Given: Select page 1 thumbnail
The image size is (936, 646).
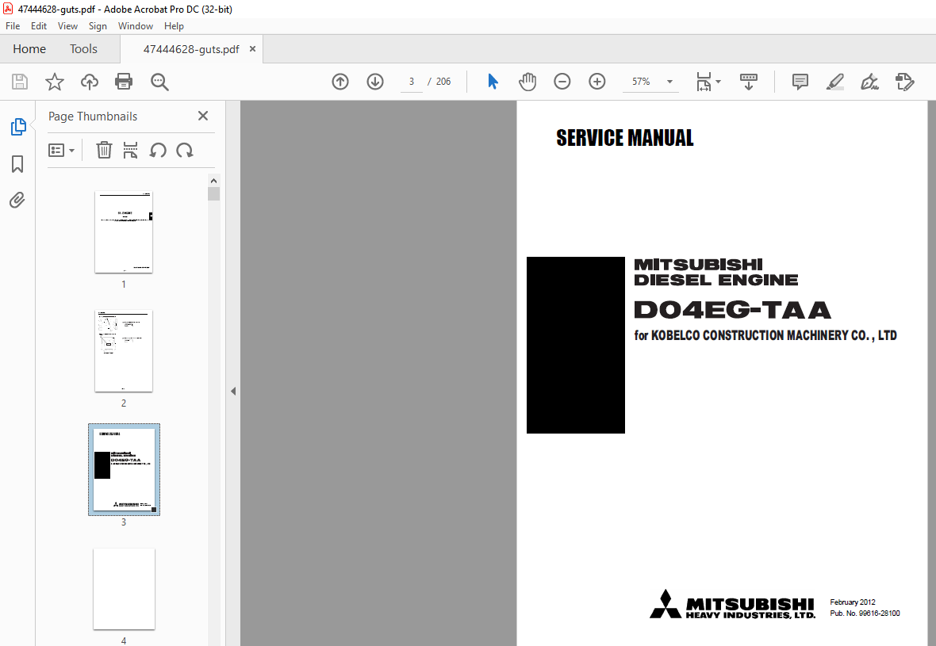Looking at the screenshot, I should pos(124,232).
